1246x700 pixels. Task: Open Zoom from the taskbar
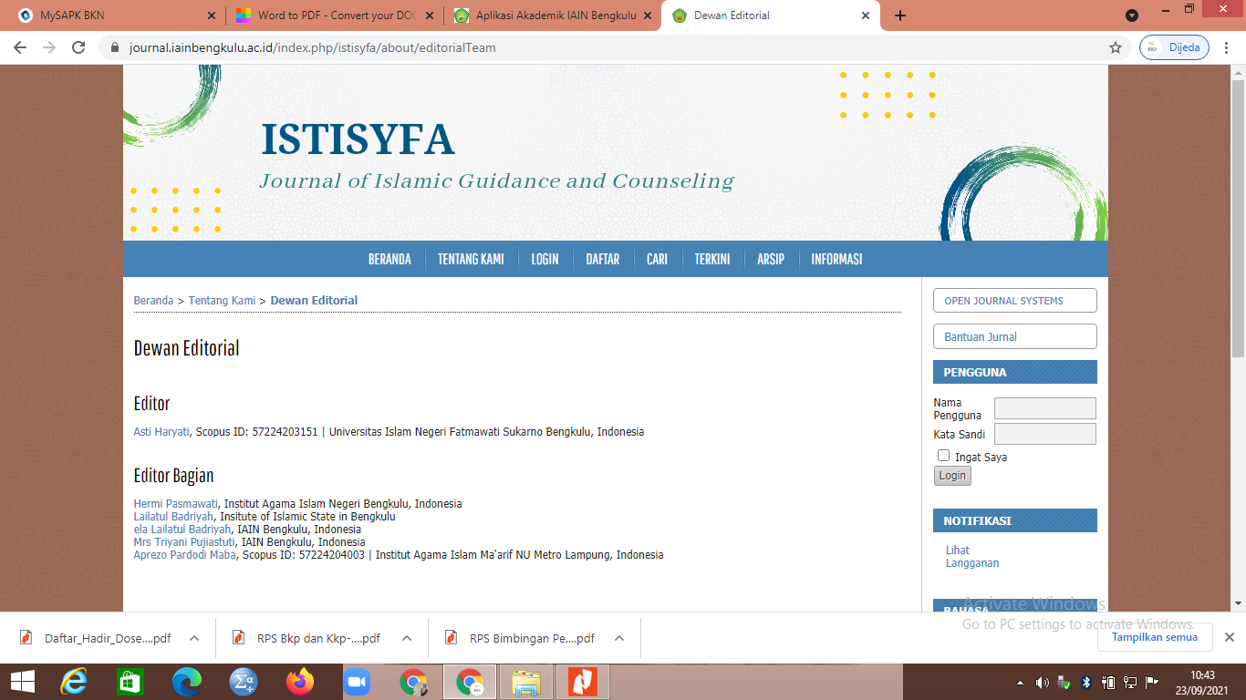point(356,682)
